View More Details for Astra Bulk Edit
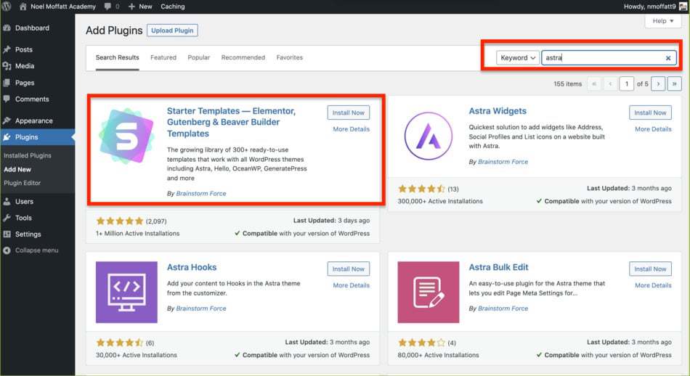 [x=653, y=285]
